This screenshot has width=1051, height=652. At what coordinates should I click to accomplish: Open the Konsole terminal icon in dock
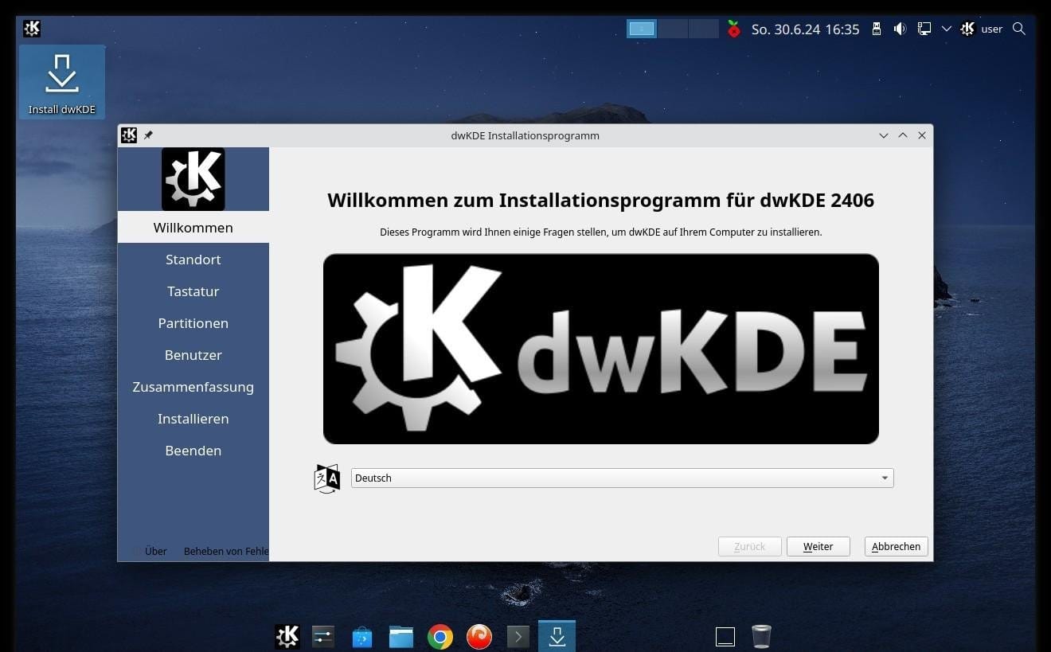[518, 636]
